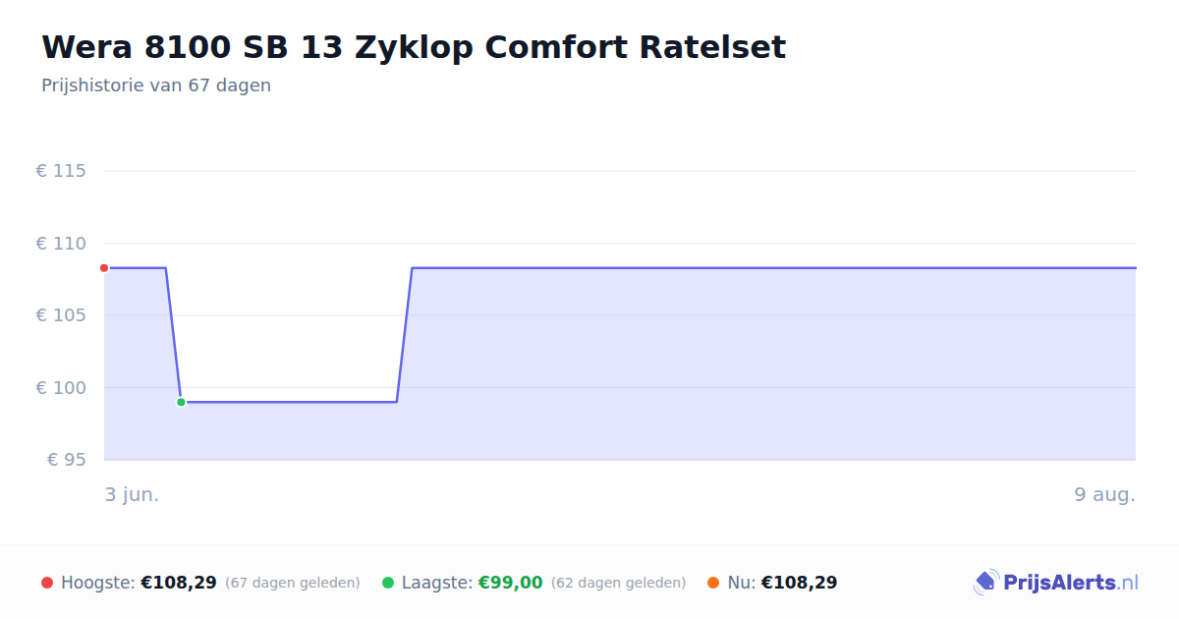
Task: Open the PrijsAlerts.nl brand link
Action: click(x=1056, y=583)
